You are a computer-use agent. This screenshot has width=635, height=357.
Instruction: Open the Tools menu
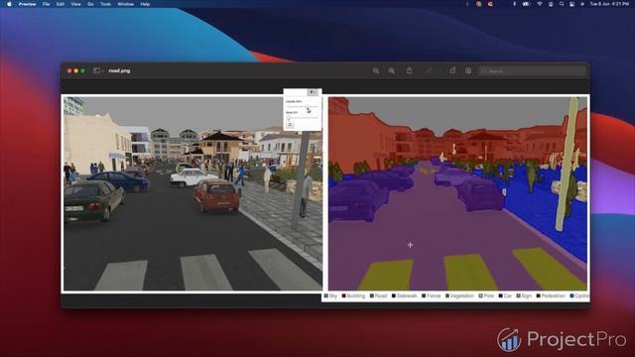pos(106,4)
